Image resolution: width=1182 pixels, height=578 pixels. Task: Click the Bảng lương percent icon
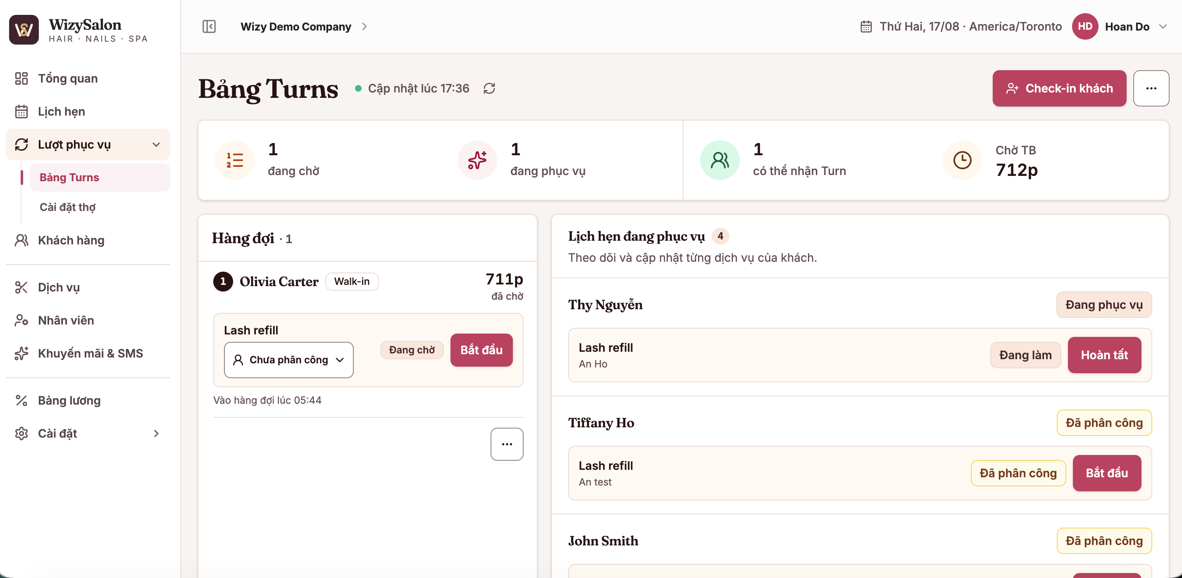[21, 400]
